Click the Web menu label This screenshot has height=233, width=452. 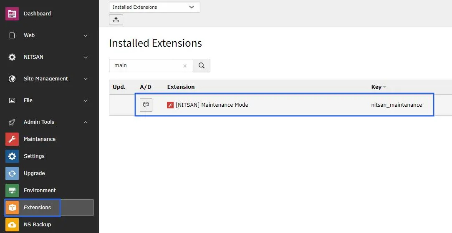pos(29,35)
